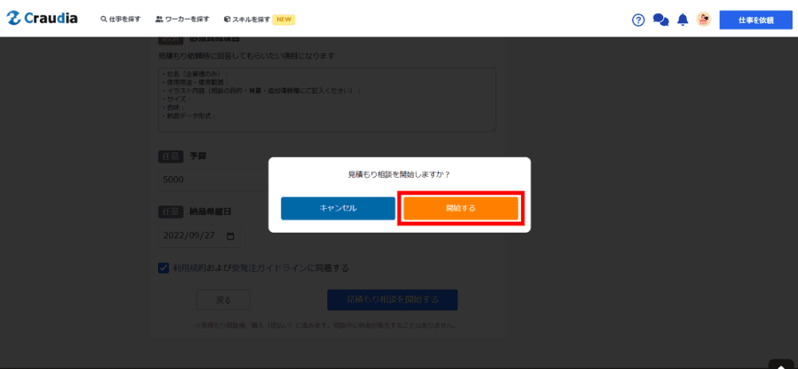
Task: Click the Craudia logo
Action: (42, 18)
